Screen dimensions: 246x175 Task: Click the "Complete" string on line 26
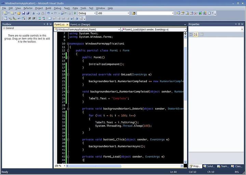[x=119, y=98]
